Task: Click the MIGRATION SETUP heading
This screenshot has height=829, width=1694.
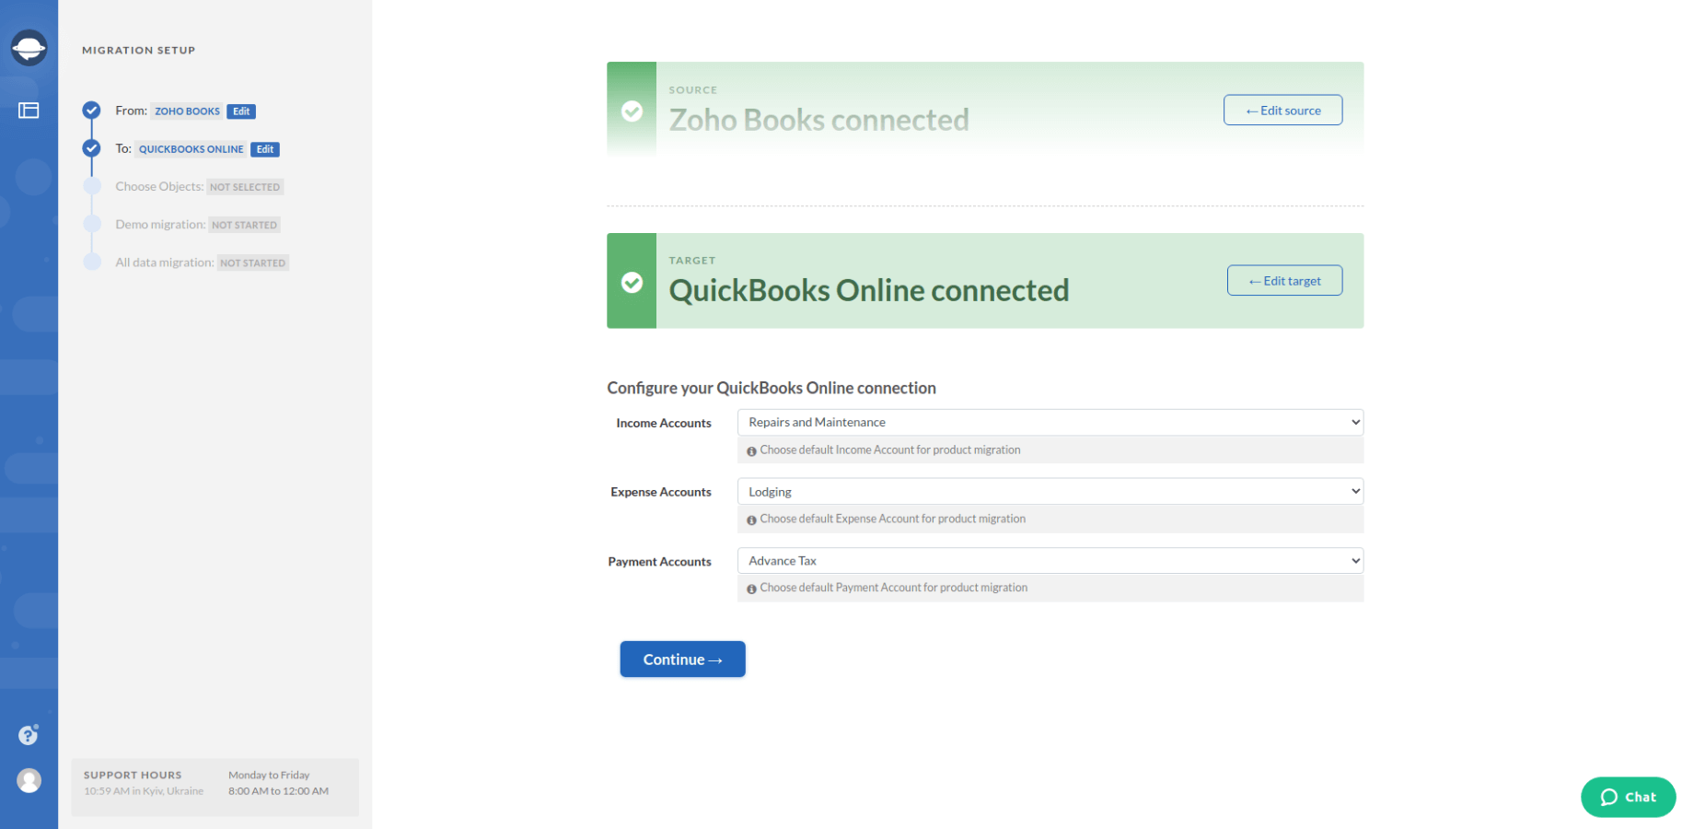Action: 139,51
